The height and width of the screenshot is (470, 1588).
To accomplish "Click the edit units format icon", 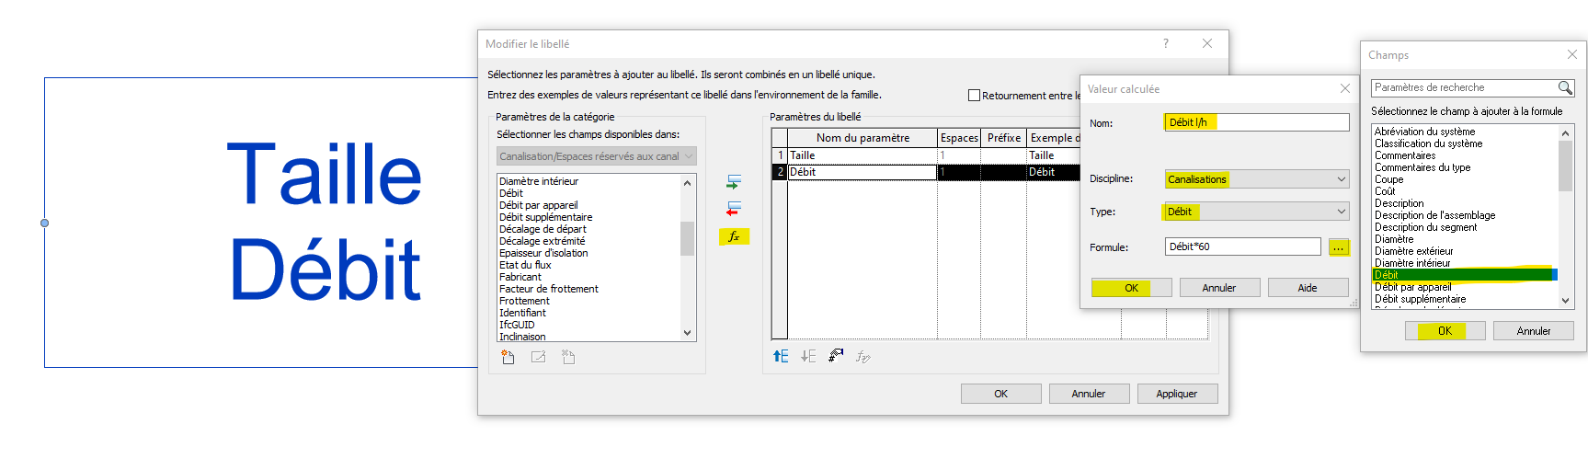I will (836, 356).
